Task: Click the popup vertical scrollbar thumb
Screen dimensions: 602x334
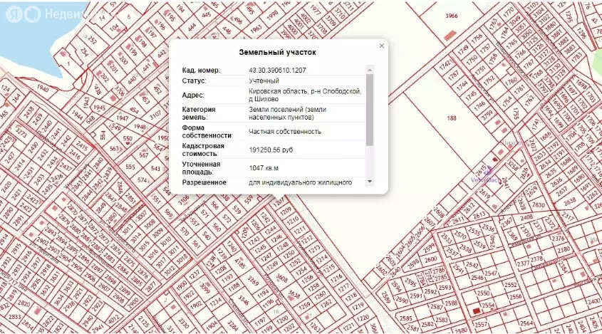Action: pyautogui.click(x=369, y=107)
